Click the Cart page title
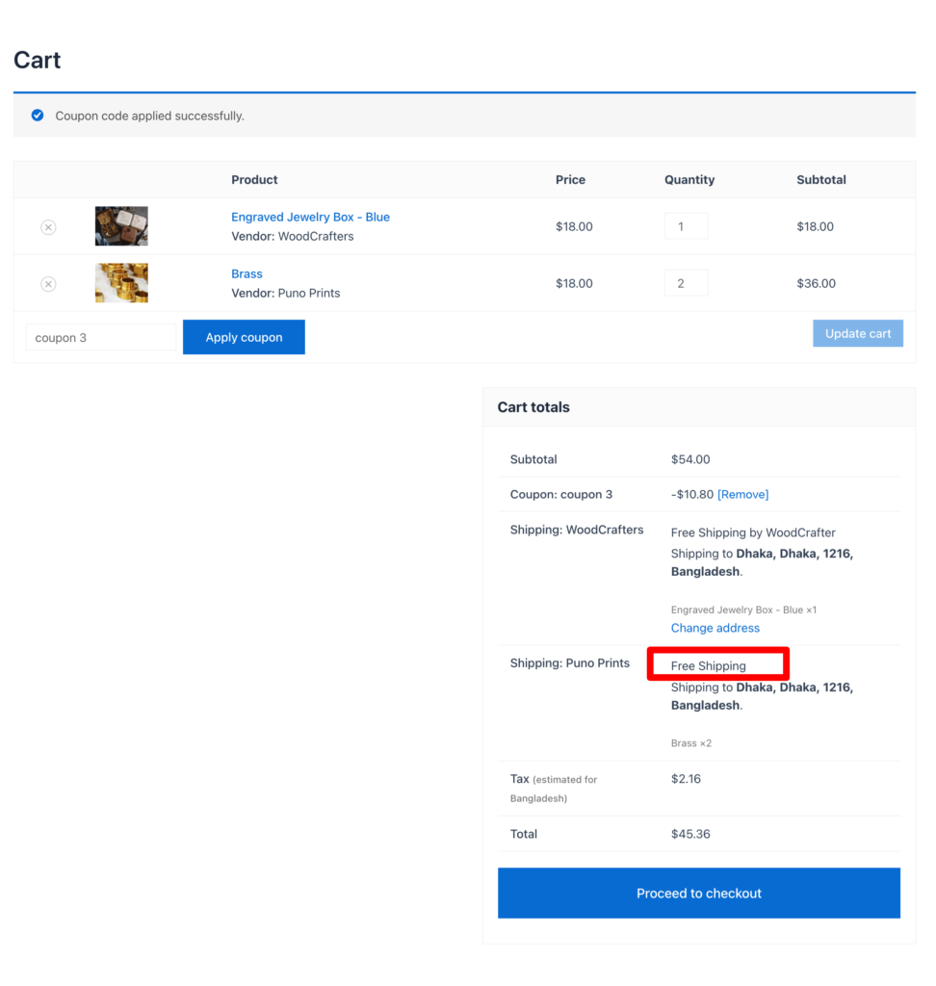Image resolution: width=936 pixels, height=986 pixels. [37, 60]
